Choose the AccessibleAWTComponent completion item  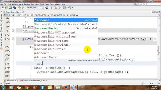(x=66, y=32)
